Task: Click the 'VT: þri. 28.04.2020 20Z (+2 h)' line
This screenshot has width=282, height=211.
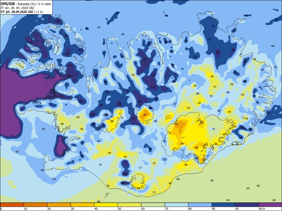Action: point(22,12)
